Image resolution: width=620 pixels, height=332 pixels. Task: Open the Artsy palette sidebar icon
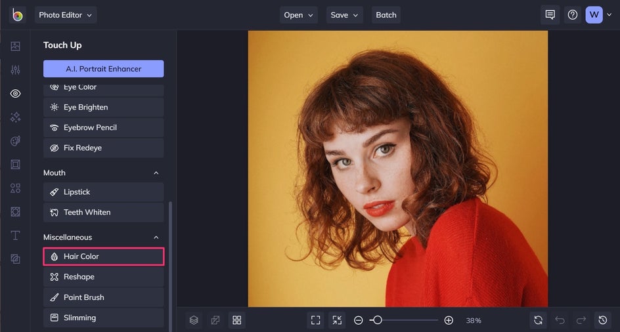click(x=15, y=141)
